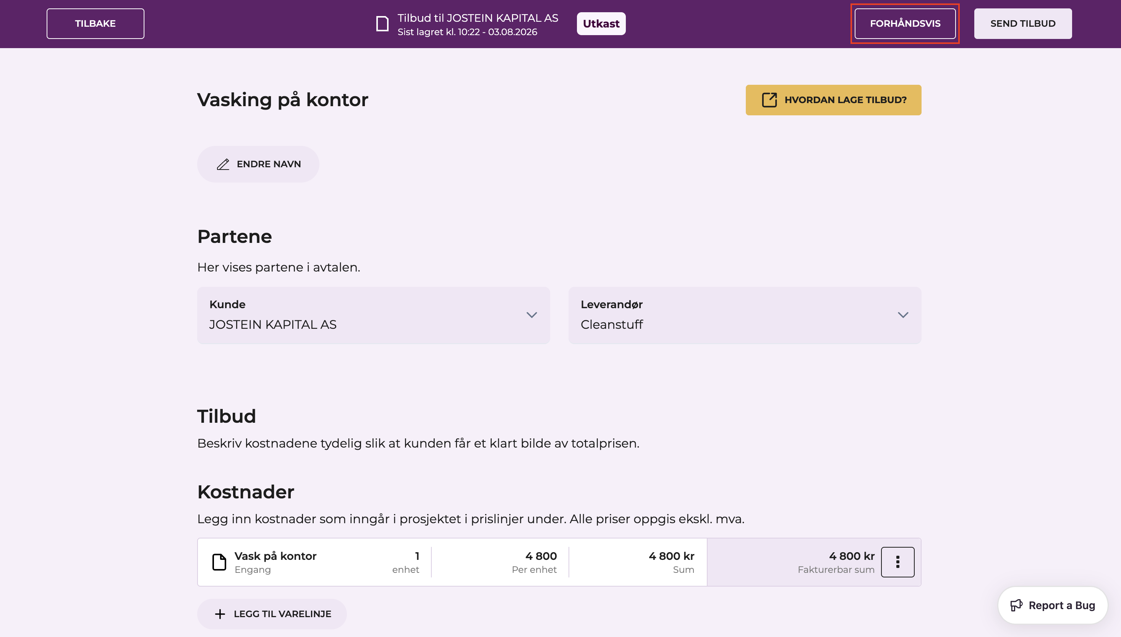Click the 4 800 kr Fakturerbar sum value
The image size is (1121, 637).
836,562
